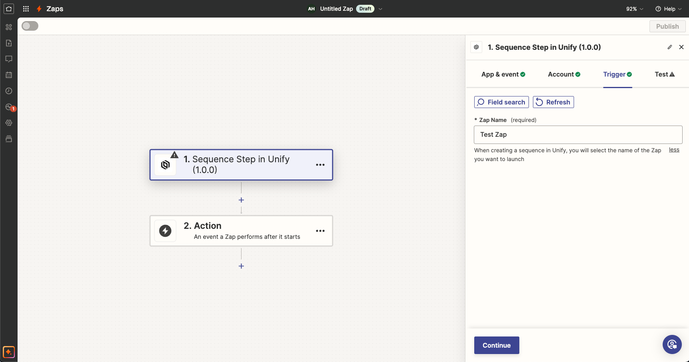Click the Refresh fields button

[553, 102]
